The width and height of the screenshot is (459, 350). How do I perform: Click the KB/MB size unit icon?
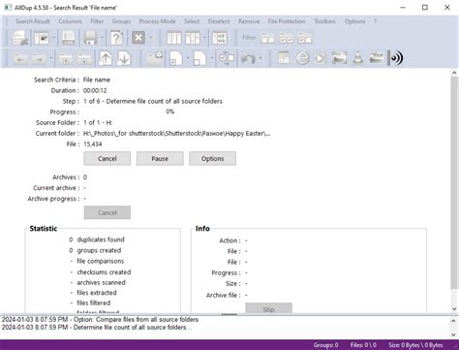[220, 38]
